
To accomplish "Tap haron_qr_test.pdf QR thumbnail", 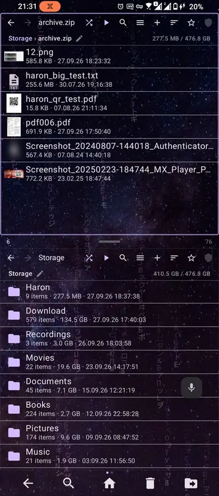I will coord(14,103).
